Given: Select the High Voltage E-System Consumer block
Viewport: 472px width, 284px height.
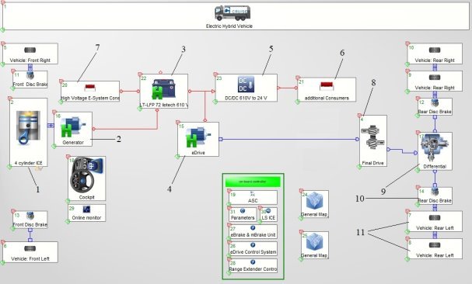Looking at the screenshot, I should click(90, 91).
